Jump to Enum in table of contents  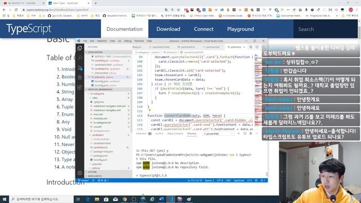(68, 114)
